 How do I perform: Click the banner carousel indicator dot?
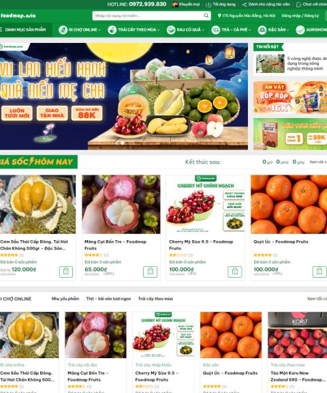123,143
